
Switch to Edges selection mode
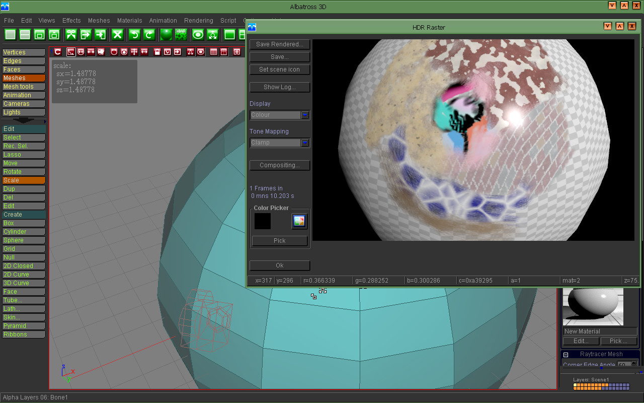point(24,61)
